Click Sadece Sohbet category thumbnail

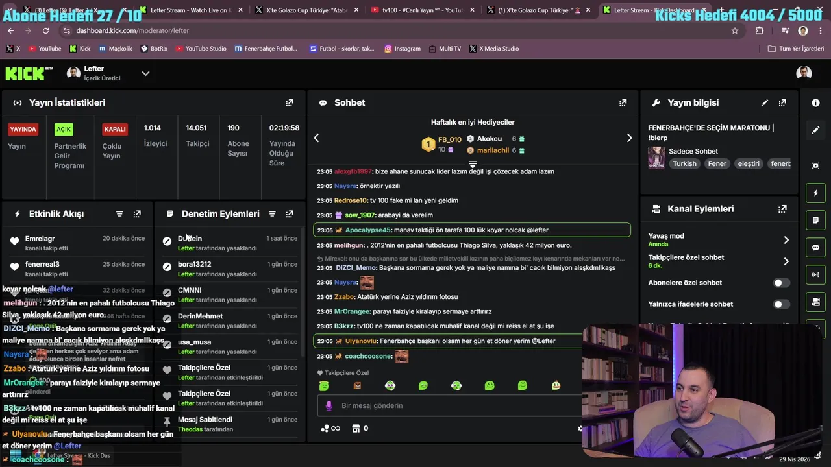click(656, 158)
